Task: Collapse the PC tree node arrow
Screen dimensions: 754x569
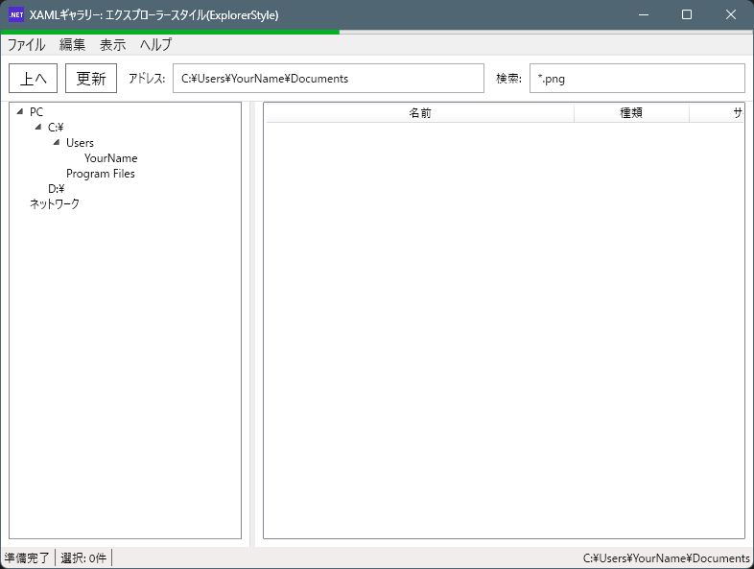Action: (20, 112)
